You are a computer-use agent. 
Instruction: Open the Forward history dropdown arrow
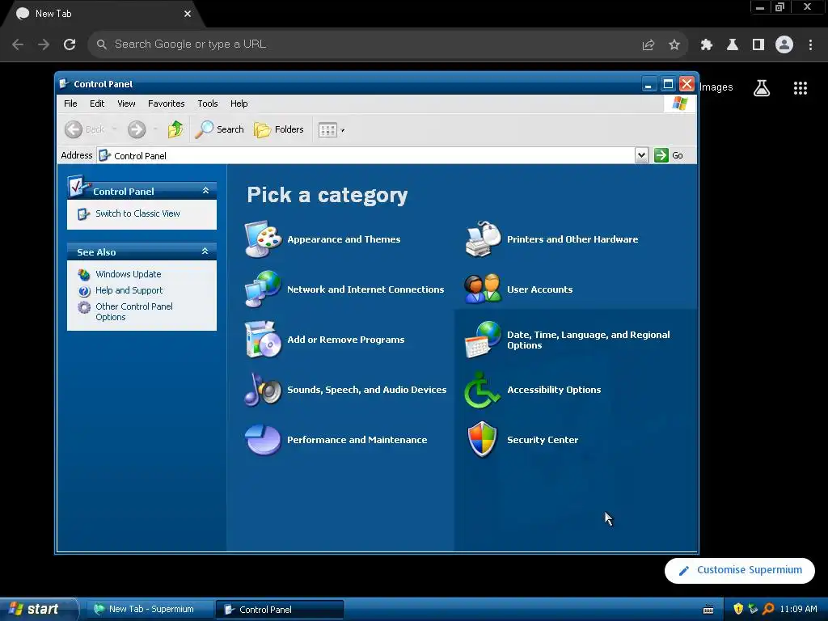point(155,129)
